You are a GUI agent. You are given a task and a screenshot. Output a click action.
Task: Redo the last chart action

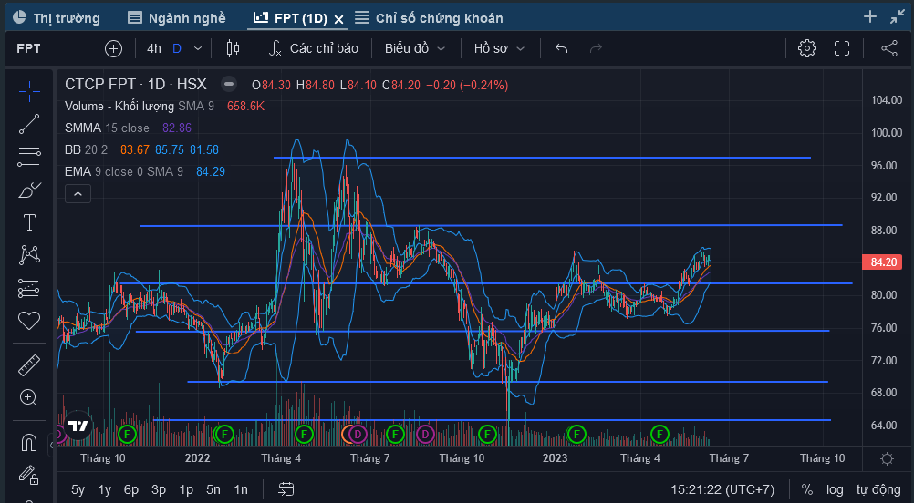596,49
